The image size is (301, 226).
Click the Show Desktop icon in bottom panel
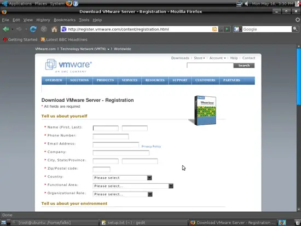[x=3, y=223]
